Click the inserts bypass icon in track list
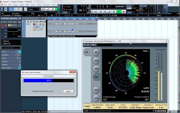This screenshot has width=180, height=113. [37, 27]
